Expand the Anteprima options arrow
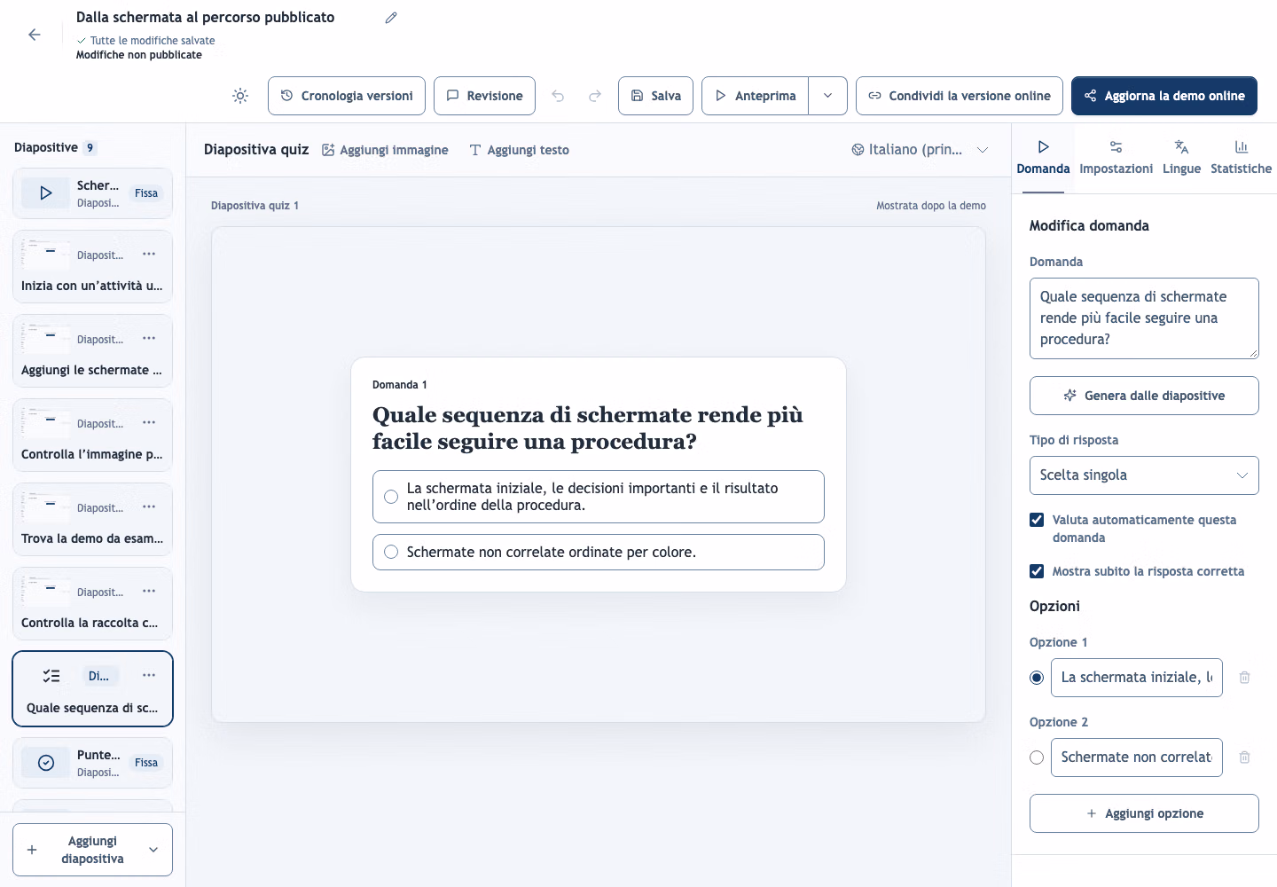Screen dimensions: 1277x887 (x=827, y=96)
